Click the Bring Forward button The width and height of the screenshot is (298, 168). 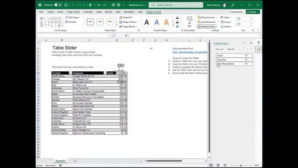tap(206, 17)
